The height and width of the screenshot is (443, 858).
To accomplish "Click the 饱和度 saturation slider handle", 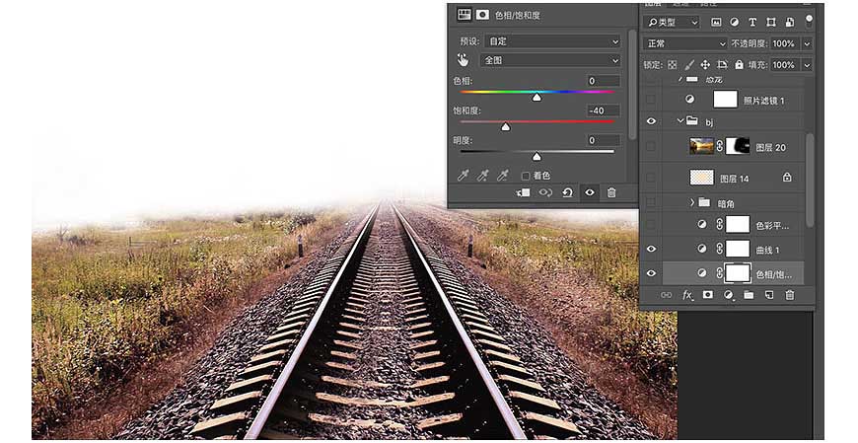I will pos(506,127).
